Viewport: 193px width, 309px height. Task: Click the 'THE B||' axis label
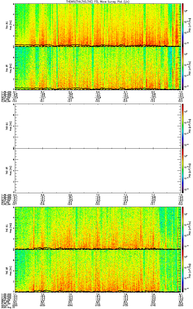point(7,271)
